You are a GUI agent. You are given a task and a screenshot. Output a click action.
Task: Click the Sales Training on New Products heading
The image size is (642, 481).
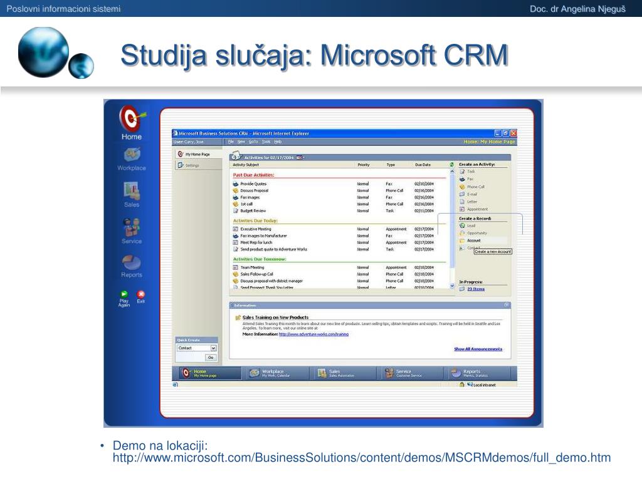(x=275, y=318)
